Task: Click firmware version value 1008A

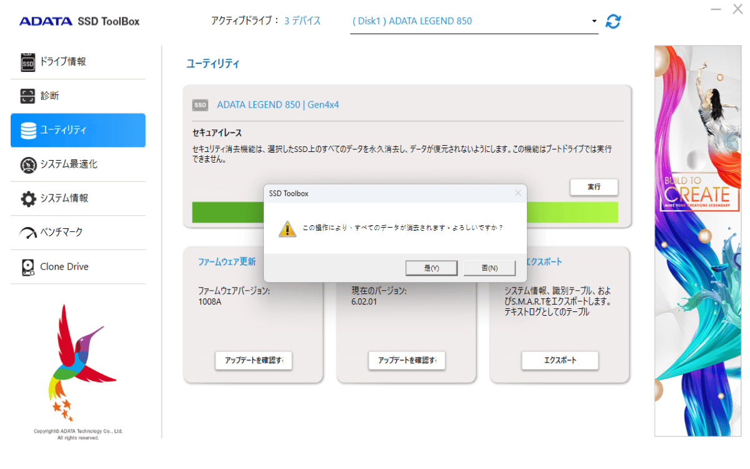Action: pyautogui.click(x=210, y=302)
